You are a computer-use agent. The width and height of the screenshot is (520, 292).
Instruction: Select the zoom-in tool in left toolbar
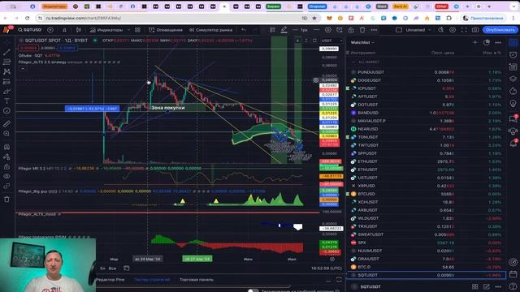coord(6,133)
